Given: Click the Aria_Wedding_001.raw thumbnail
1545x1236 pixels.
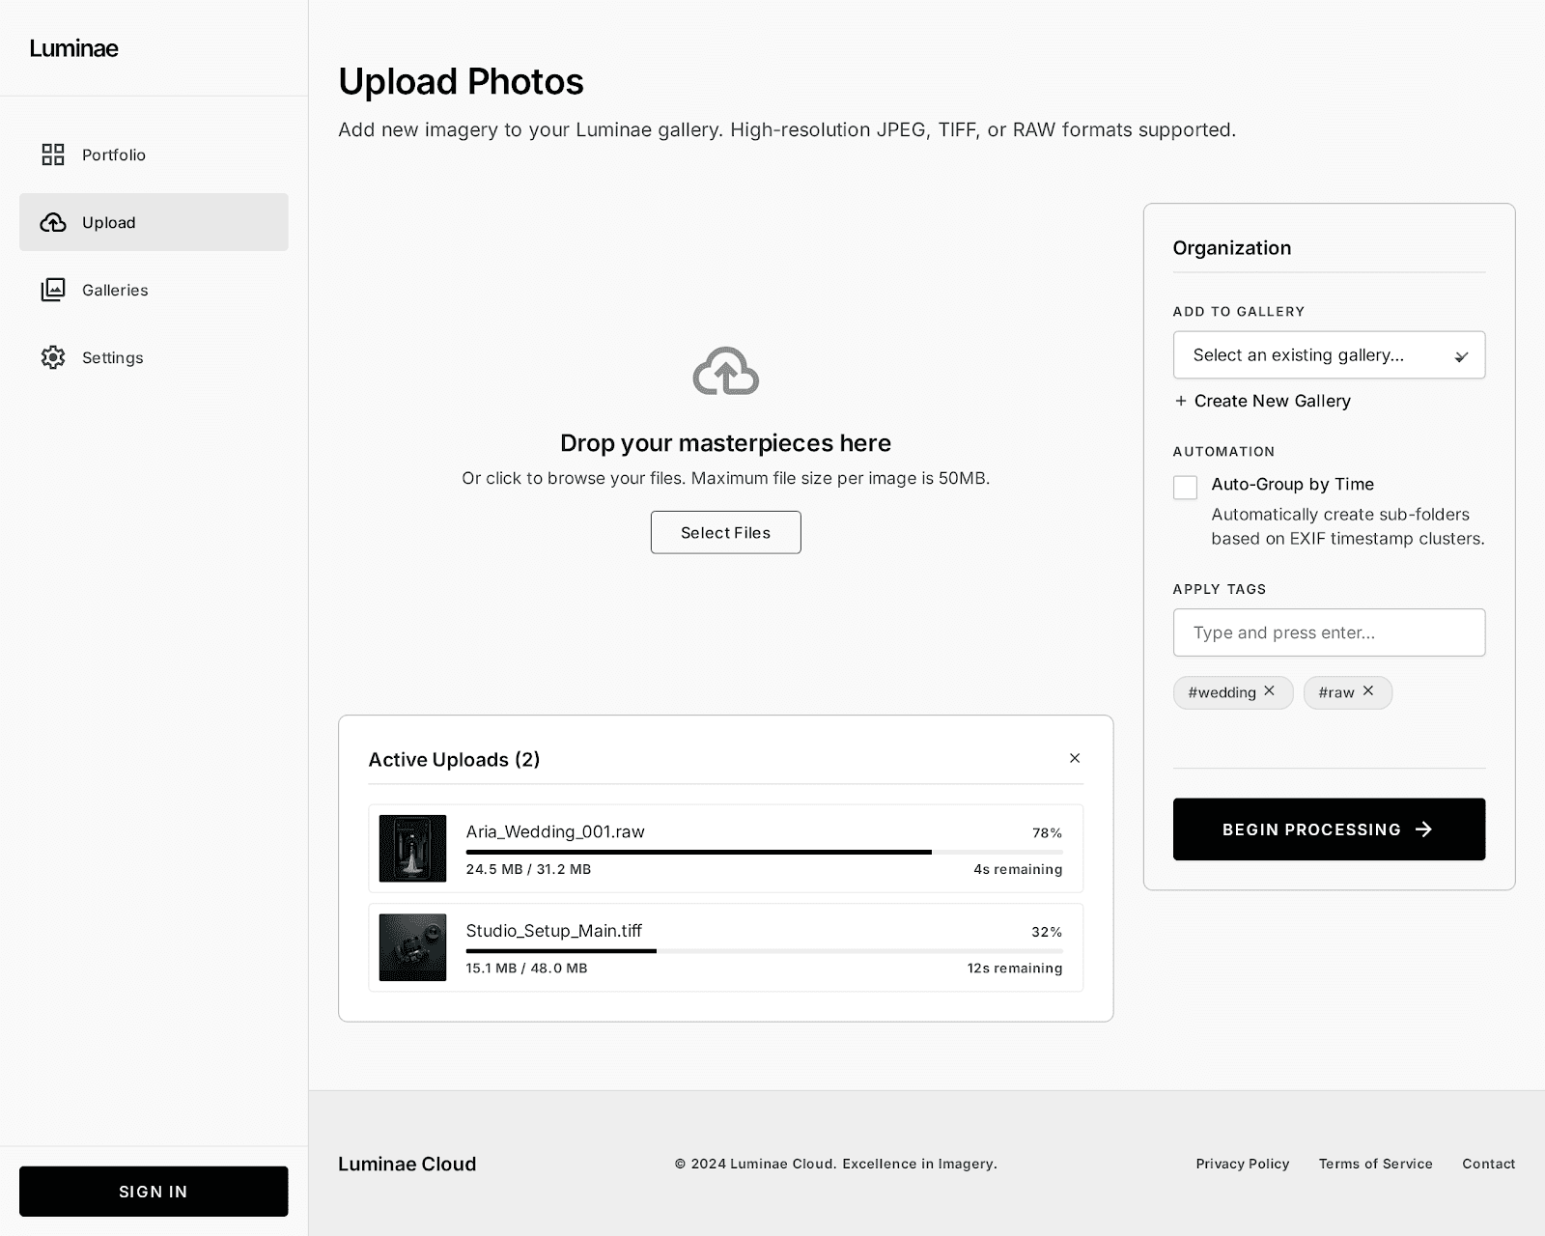Looking at the screenshot, I should click(412, 848).
